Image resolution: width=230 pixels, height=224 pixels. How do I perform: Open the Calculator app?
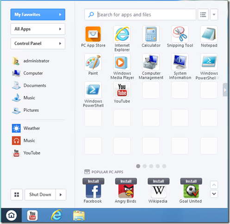pyautogui.click(x=151, y=34)
